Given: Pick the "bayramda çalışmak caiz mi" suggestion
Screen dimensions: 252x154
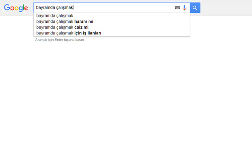Looking at the screenshot, I should pyautogui.click(x=112, y=27).
